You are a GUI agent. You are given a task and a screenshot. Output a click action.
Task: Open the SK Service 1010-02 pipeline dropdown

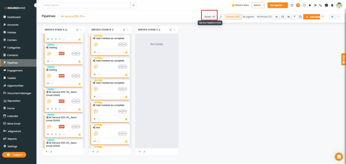coord(73,16)
